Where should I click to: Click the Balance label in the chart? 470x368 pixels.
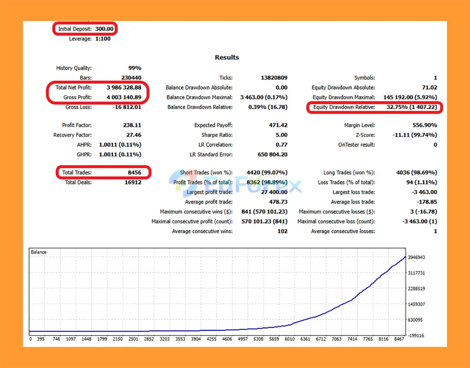(x=39, y=252)
